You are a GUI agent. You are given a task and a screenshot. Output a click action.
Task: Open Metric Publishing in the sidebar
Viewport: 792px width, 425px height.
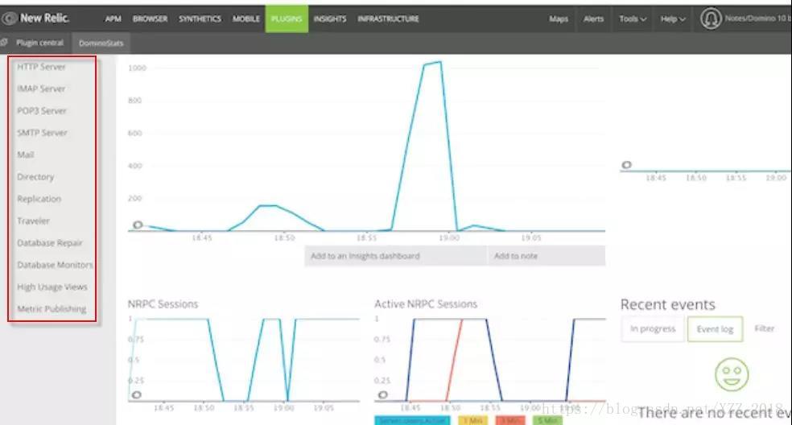tap(52, 309)
